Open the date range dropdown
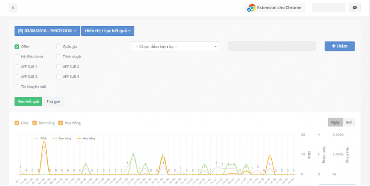This screenshot has width=370, height=186. click(47, 31)
